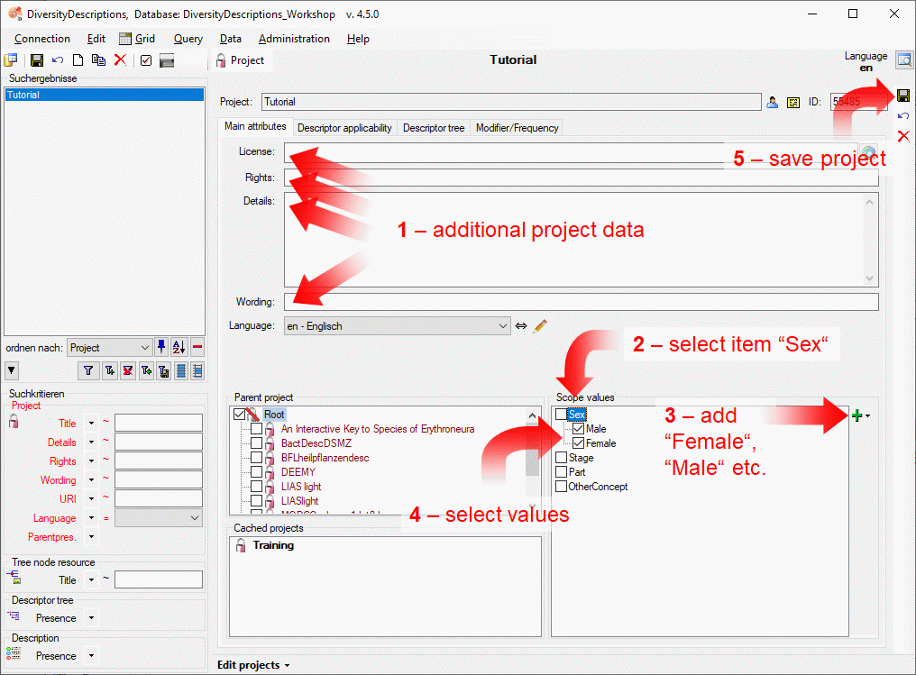This screenshot has height=675, width=916.
Task: Click the green plus to add scope value
Action: pyautogui.click(x=856, y=415)
